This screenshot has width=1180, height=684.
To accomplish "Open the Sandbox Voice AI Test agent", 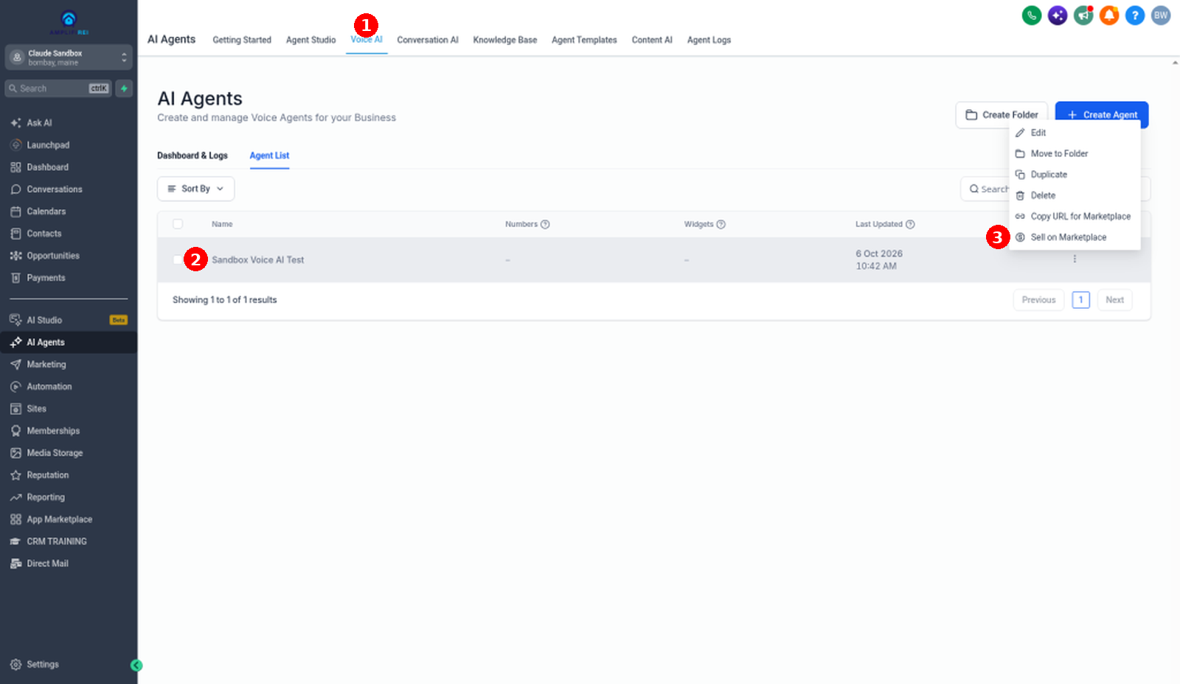I will [x=257, y=259].
